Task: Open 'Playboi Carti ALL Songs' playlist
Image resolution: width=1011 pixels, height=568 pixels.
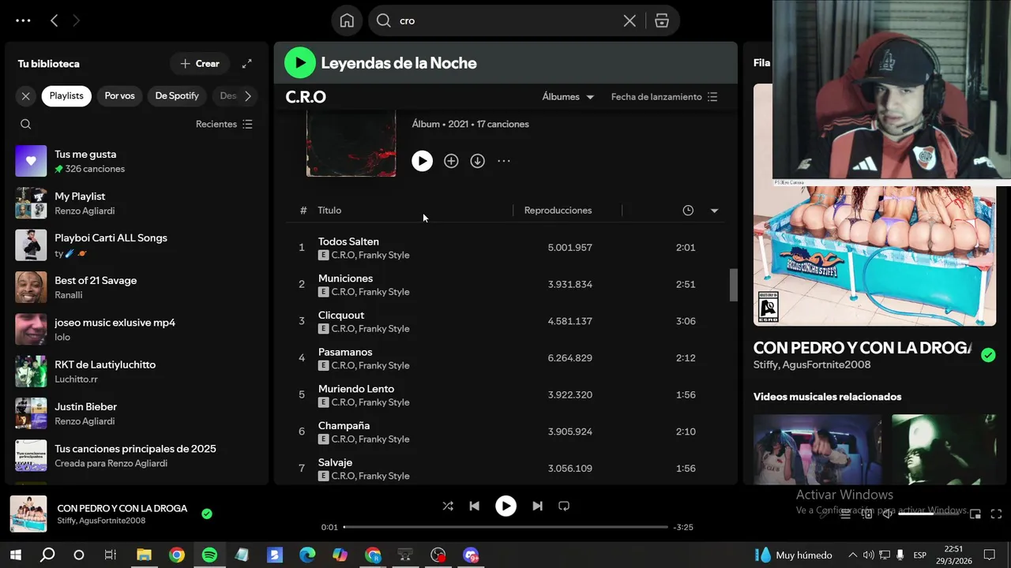Action: [x=137, y=245]
